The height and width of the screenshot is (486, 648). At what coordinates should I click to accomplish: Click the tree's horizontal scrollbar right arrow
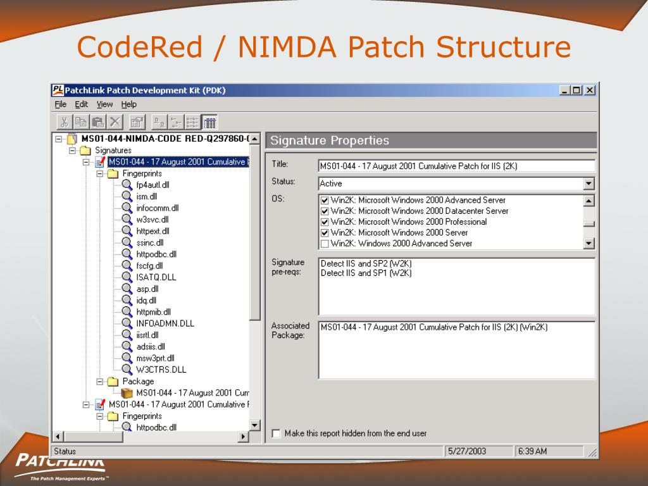point(244,436)
